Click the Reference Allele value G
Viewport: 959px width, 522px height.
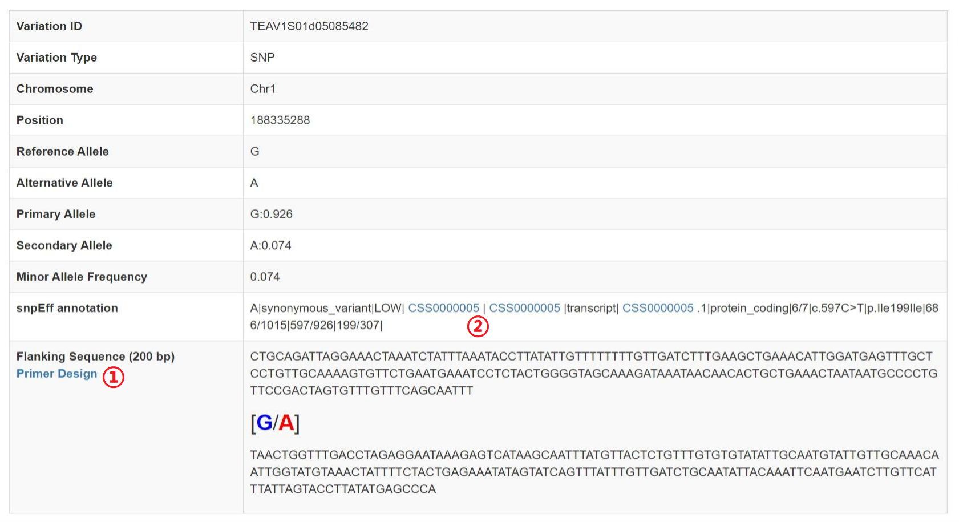point(254,152)
